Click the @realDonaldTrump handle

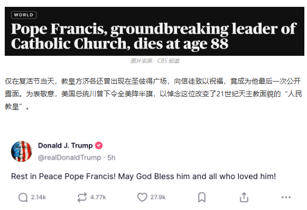pyautogui.click(x=70, y=157)
